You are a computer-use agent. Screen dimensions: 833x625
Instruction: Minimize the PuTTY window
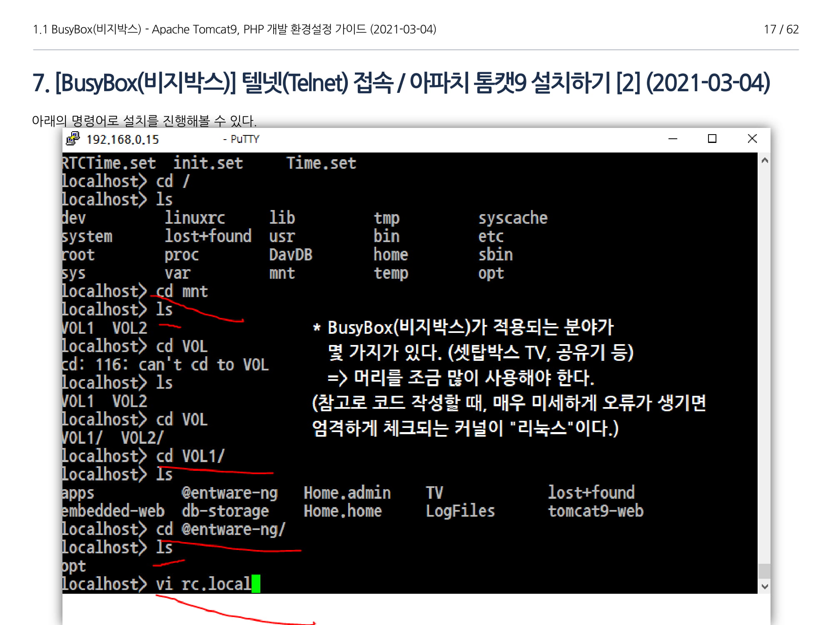pyautogui.click(x=673, y=139)
